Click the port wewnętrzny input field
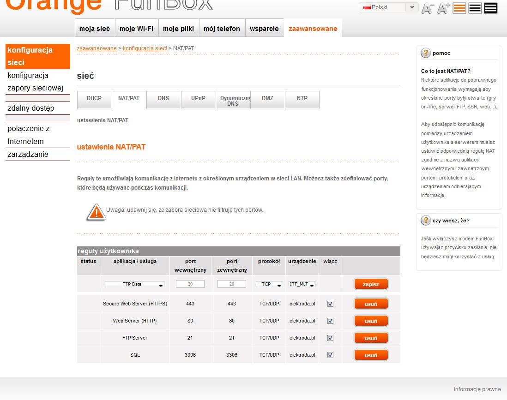Viewport: 507px width, 400px height. click(x=191, y=284)
